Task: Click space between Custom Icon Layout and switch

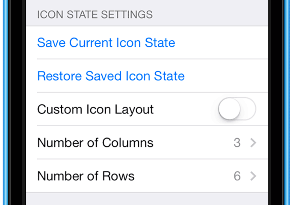Action: 185,109
